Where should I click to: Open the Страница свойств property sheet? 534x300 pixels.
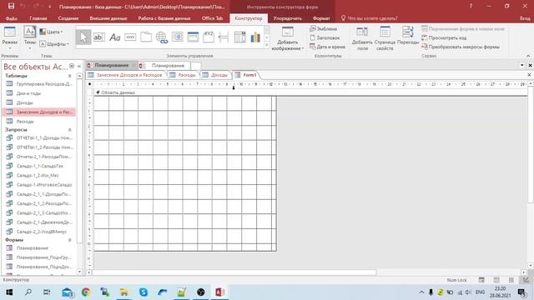coord(385,38)
